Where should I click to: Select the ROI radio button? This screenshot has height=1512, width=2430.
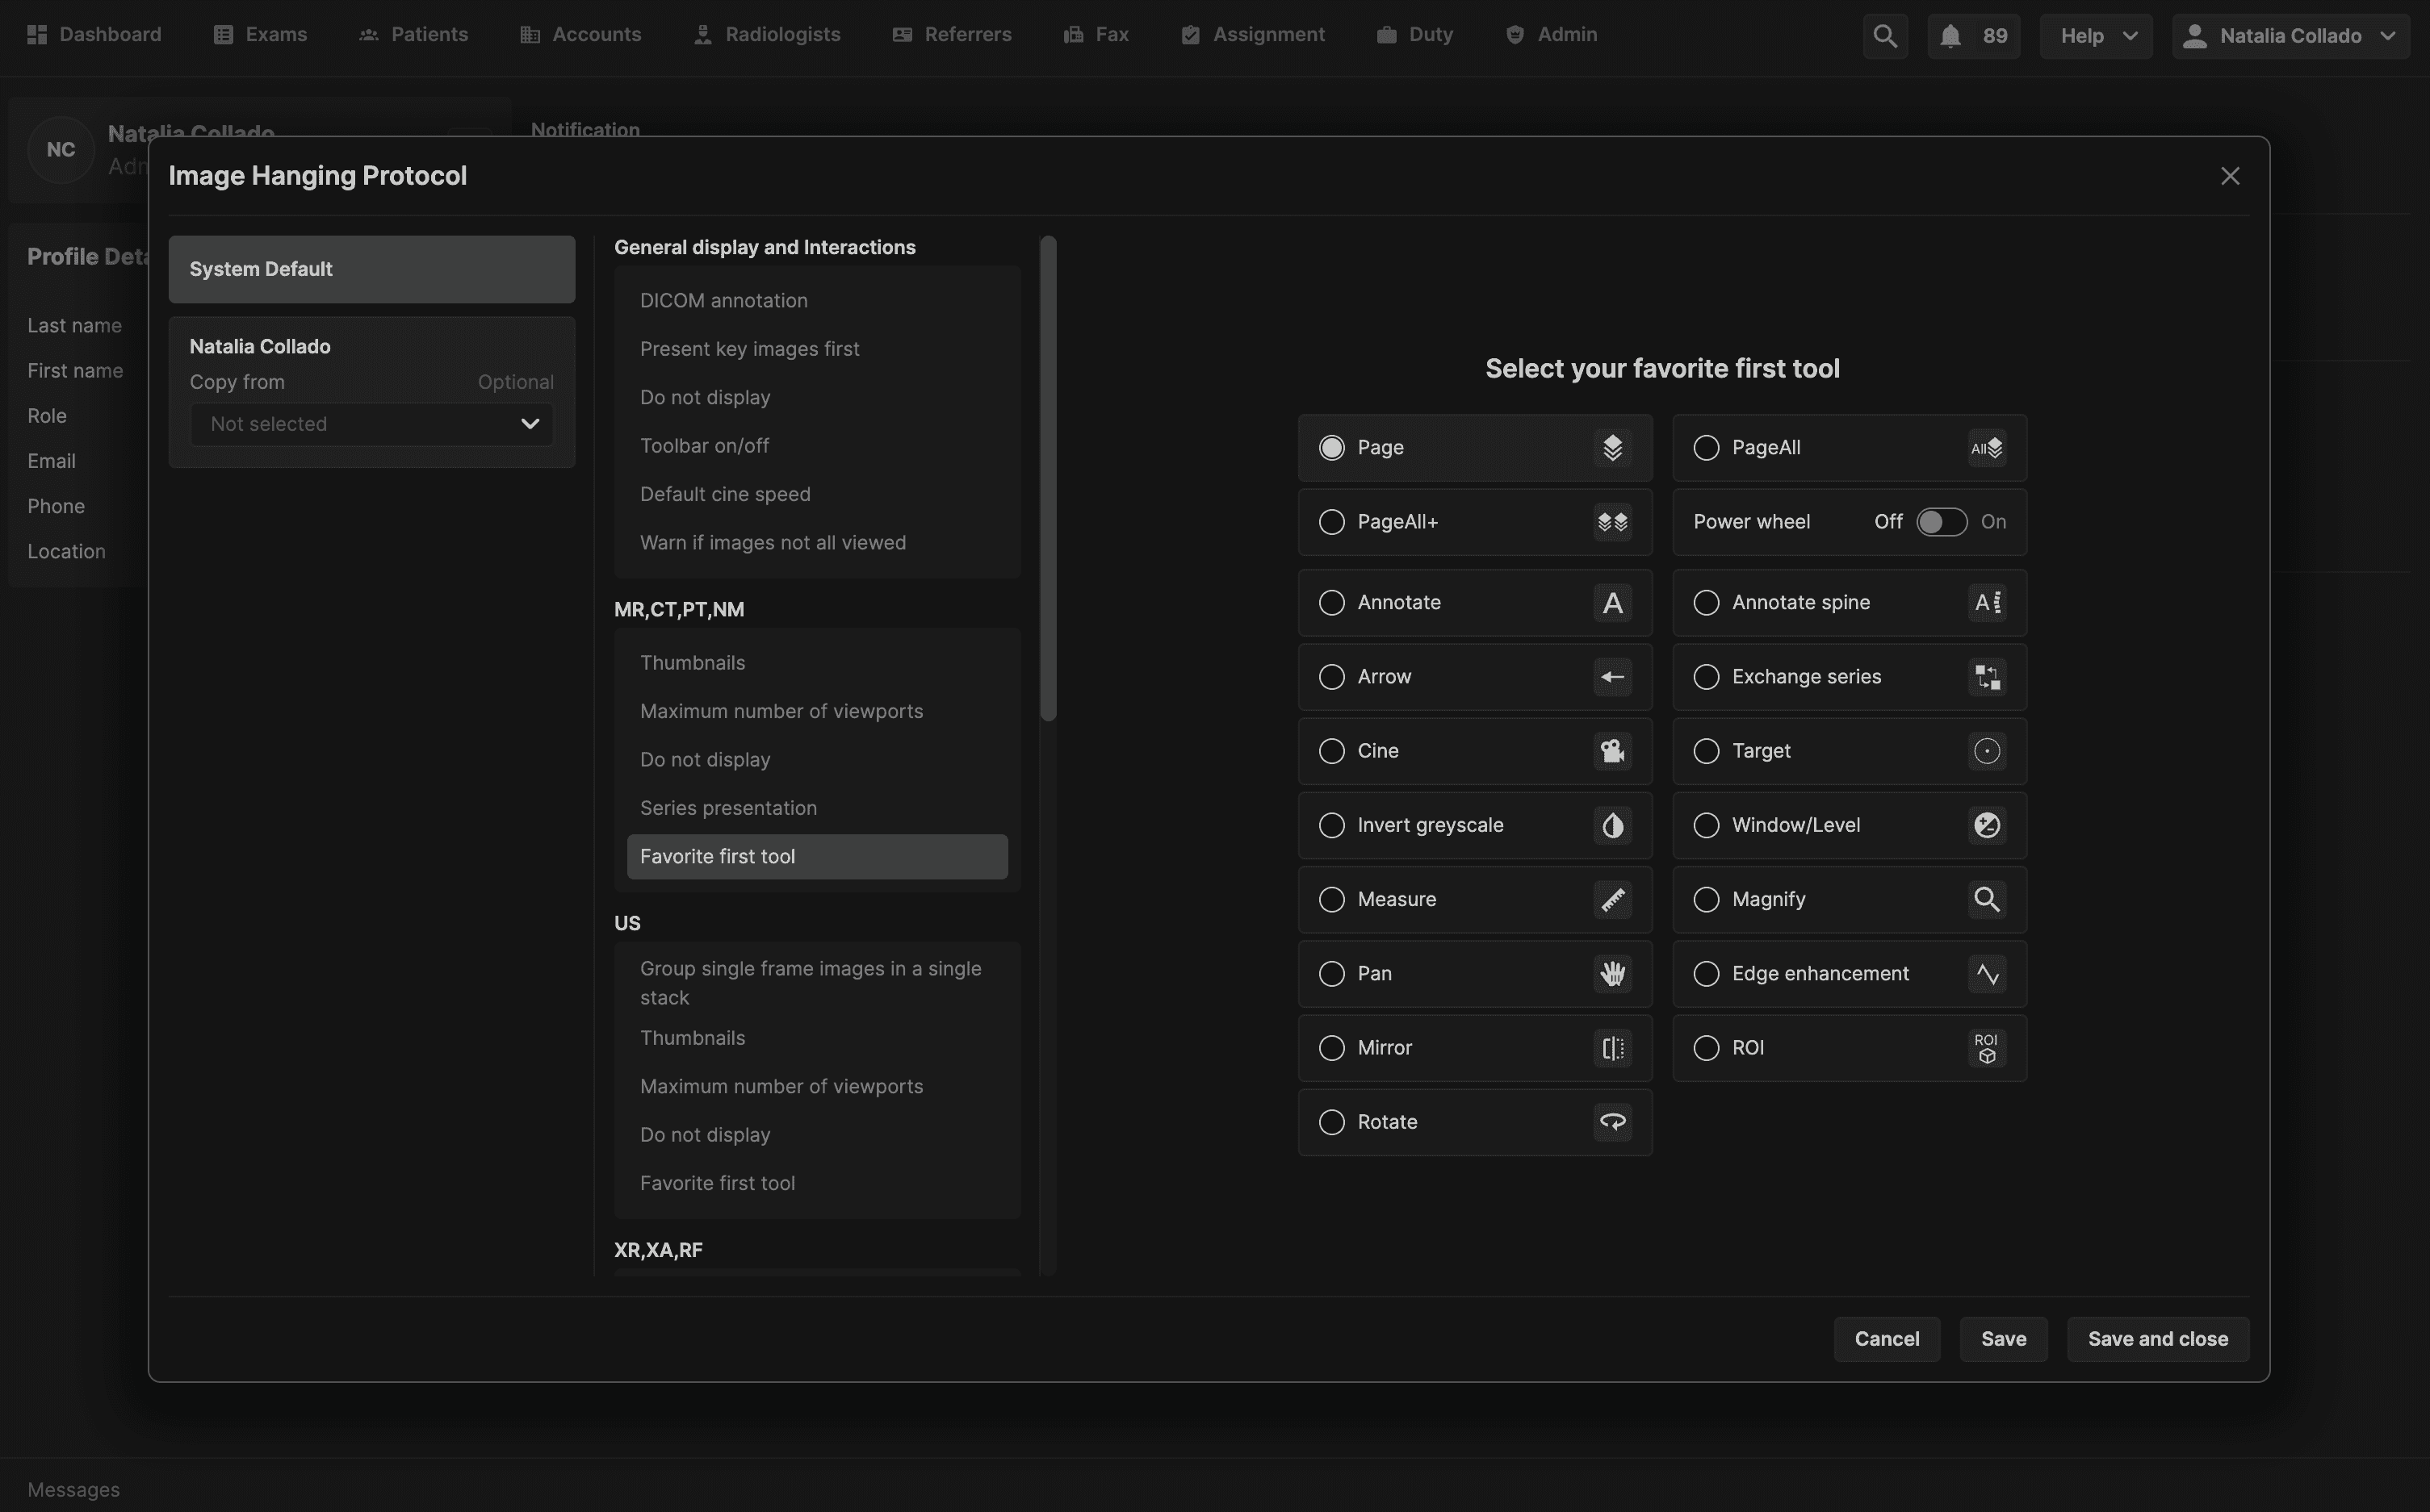coord(1706,1048)
